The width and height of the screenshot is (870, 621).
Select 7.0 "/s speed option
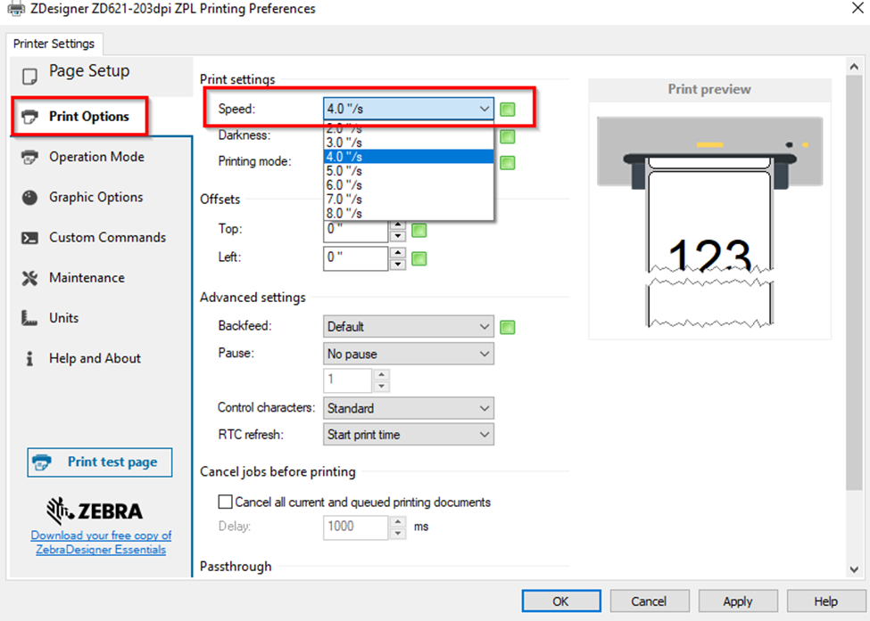tap(409, 199)
